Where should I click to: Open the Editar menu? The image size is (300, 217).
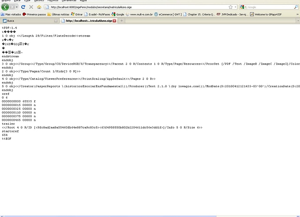click(17, 1)
